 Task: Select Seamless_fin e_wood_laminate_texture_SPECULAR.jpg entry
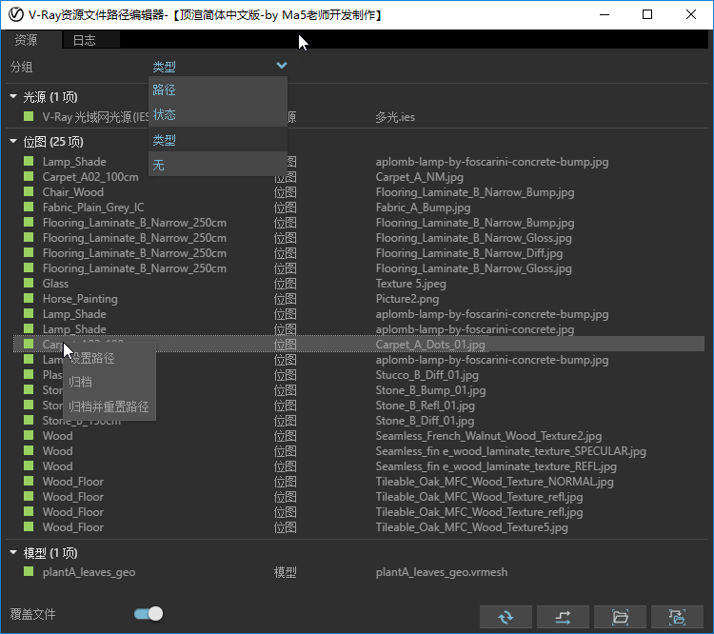point(510,451)
